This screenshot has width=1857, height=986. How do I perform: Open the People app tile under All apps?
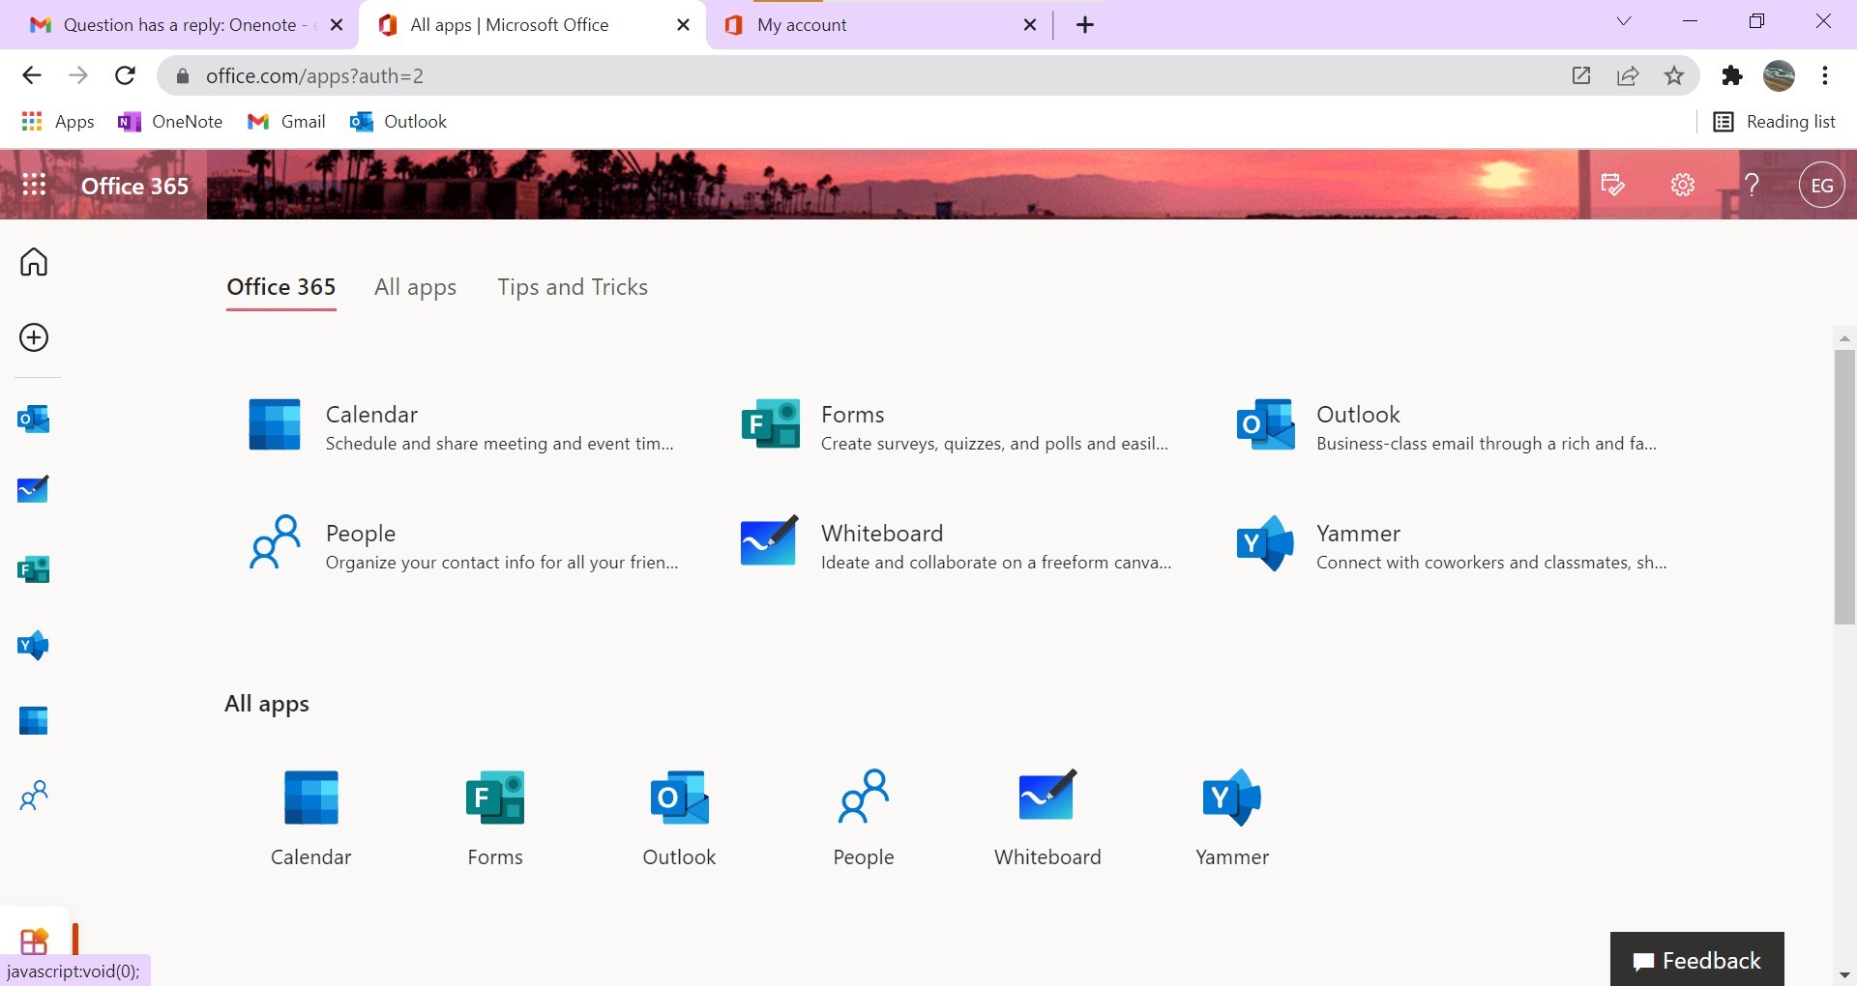pos(864,819)
